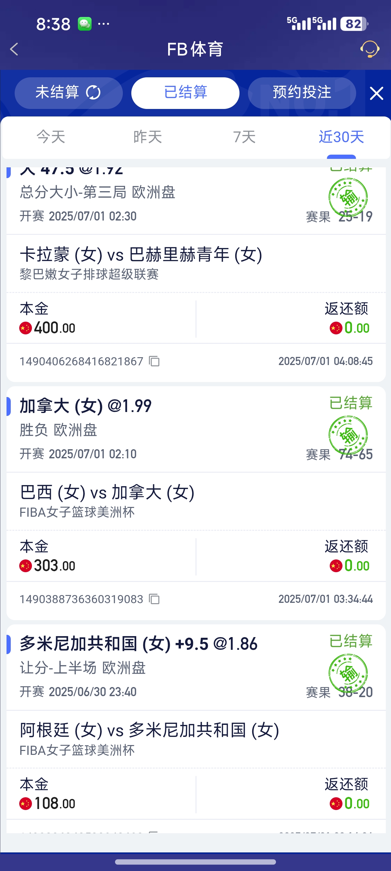391x871 pixels.
Task: Open customer service headset icon
Action: [370, 49]
